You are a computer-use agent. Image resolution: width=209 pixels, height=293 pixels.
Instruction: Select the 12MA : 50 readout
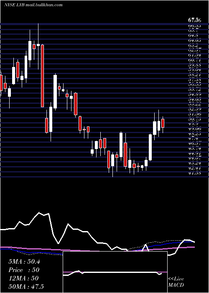coord(23,278)
